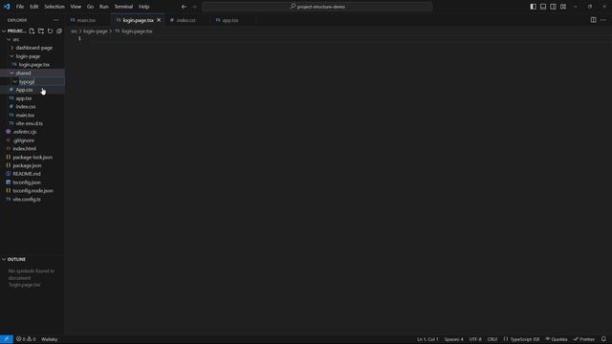This screenshot has width=612, height=344.
Task: Open tsconfig.node.json file
Action: pos(33,191)
